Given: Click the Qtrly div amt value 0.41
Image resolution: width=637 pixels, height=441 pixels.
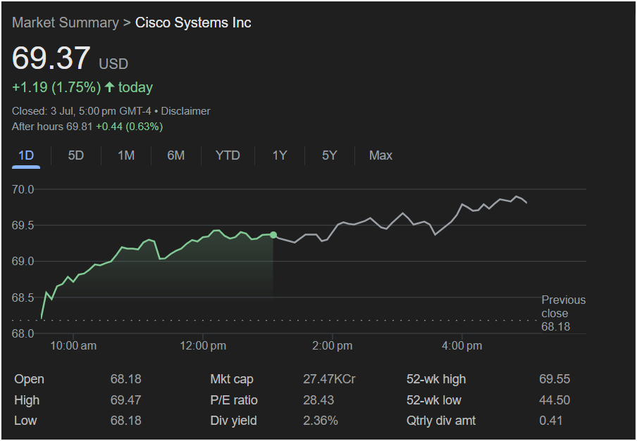Looking at the screenshot, I should 551,421.
